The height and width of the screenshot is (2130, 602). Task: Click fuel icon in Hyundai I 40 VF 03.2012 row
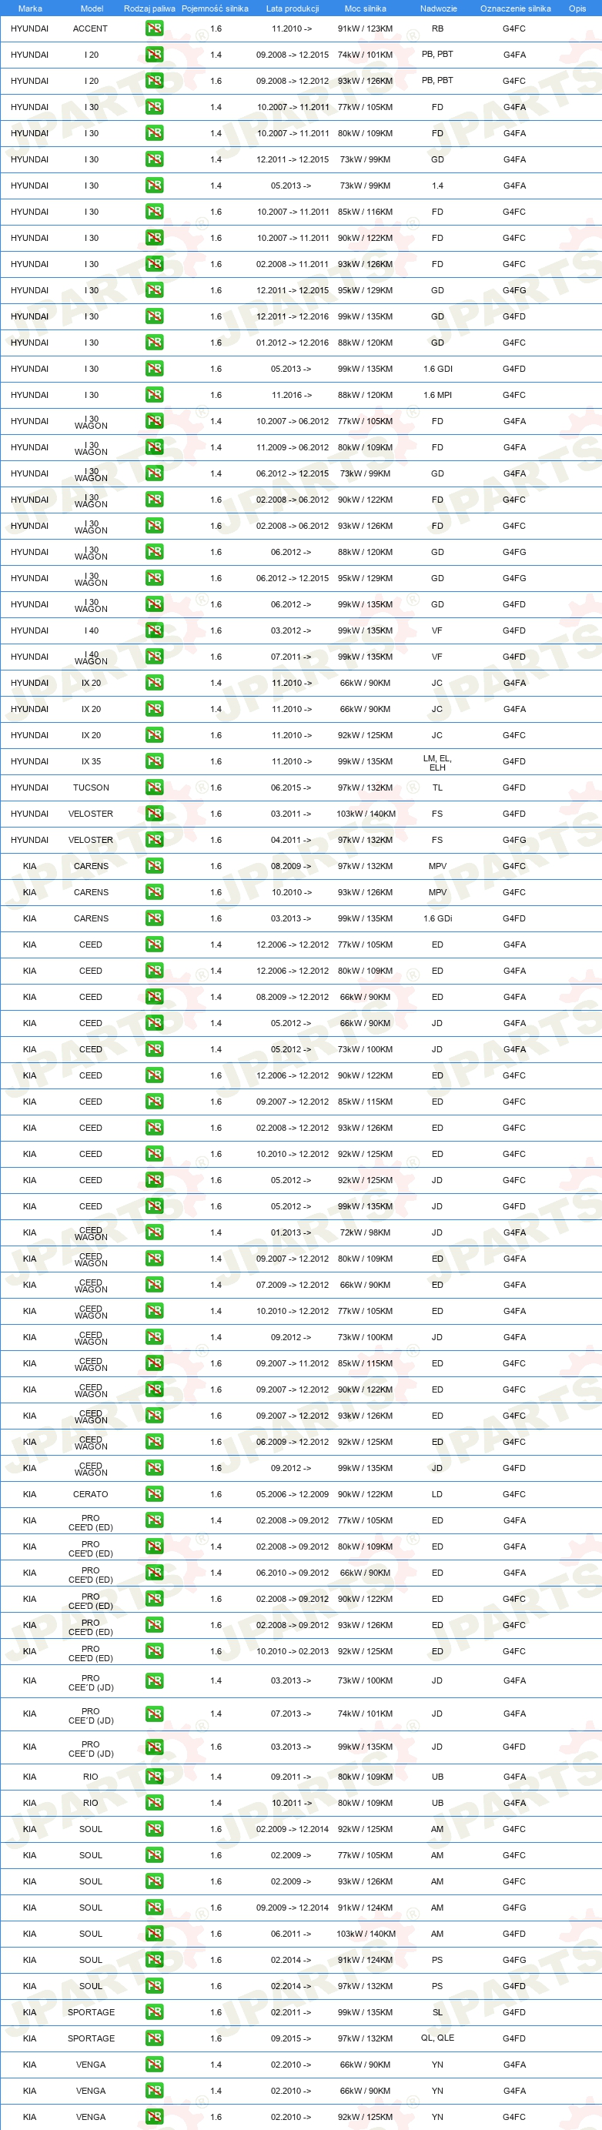click(x=154, y=630)
